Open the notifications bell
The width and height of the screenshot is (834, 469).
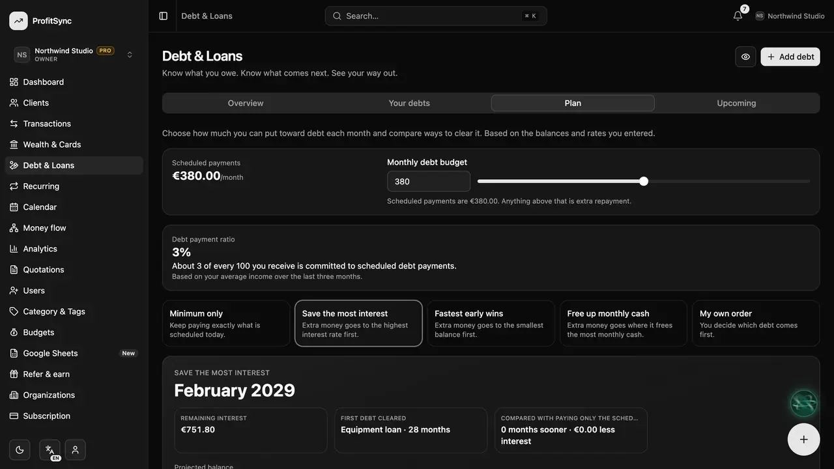738,16
